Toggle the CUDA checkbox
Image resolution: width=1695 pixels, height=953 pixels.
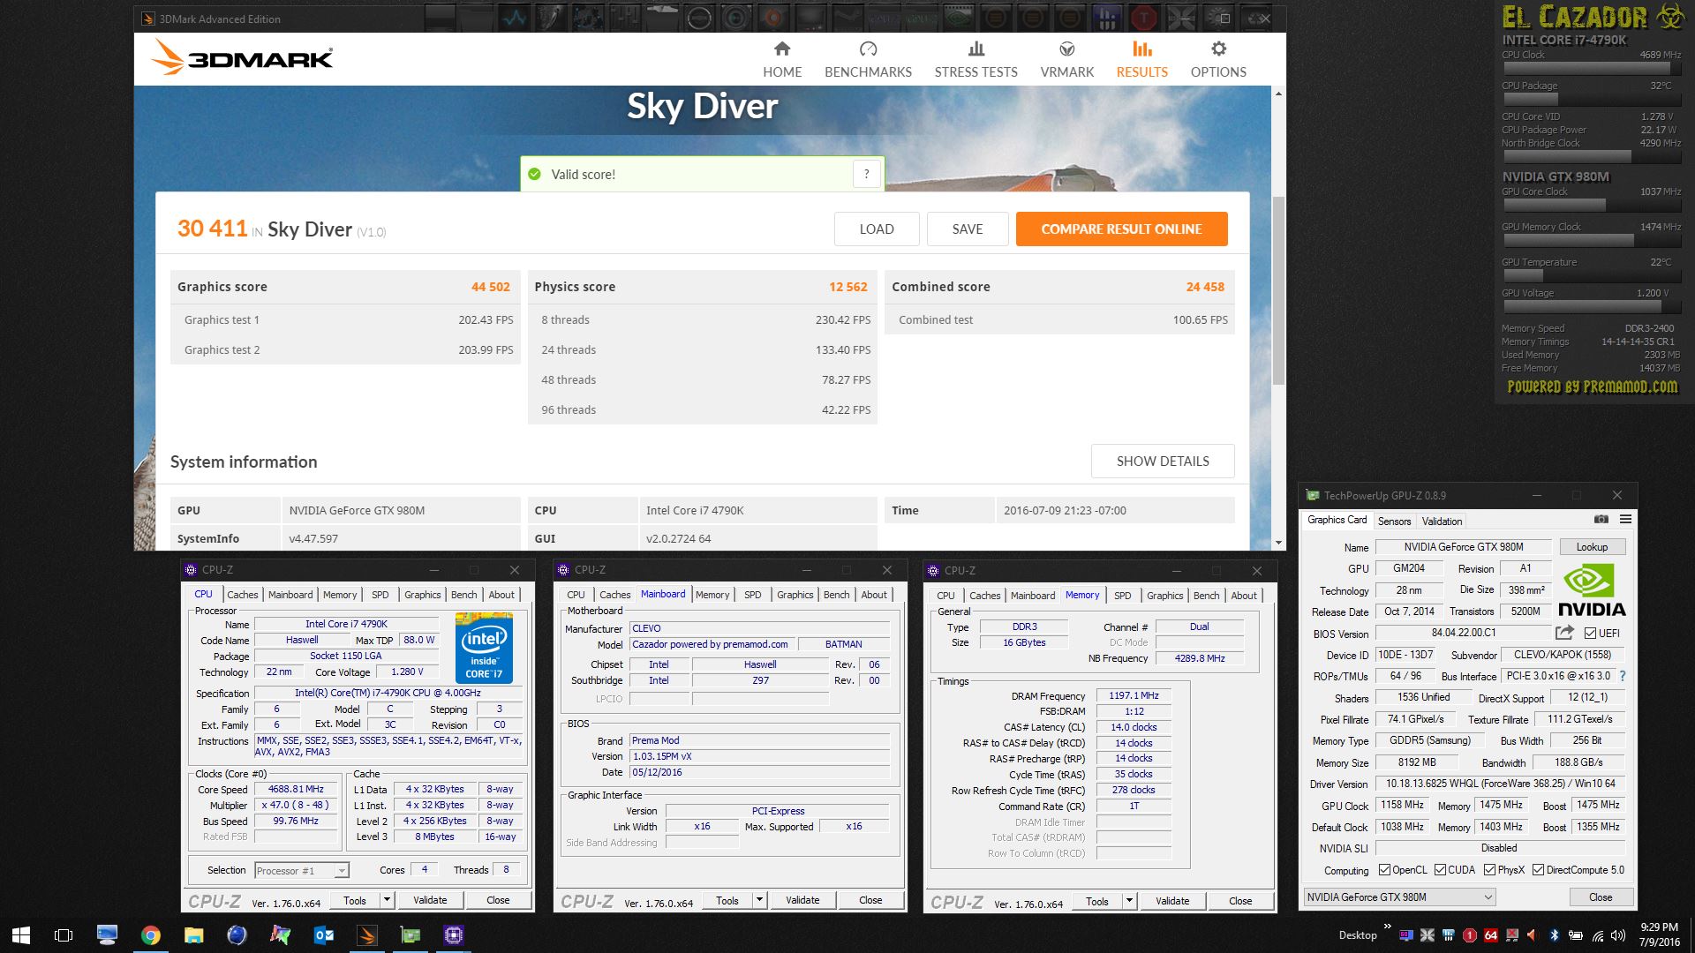[x=1440, y=870]
